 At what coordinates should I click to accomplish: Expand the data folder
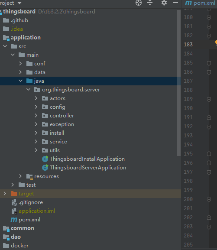click(x=20, y=72)
